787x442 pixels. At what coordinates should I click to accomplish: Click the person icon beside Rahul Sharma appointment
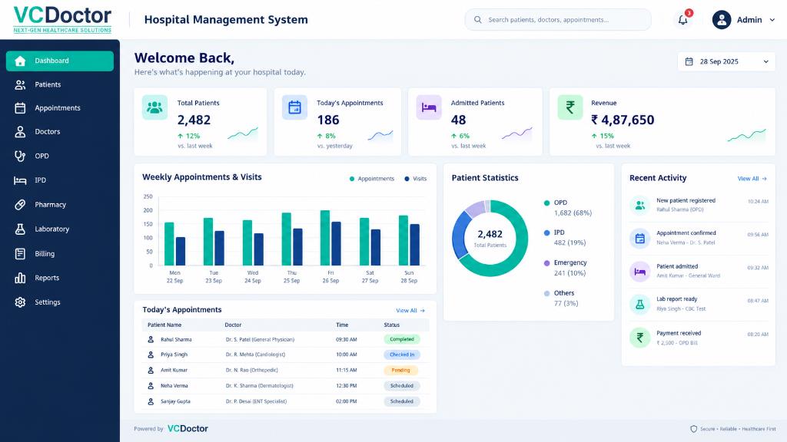151,339
